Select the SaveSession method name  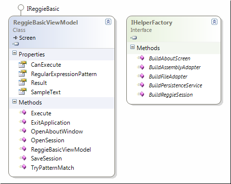[46, 158]
